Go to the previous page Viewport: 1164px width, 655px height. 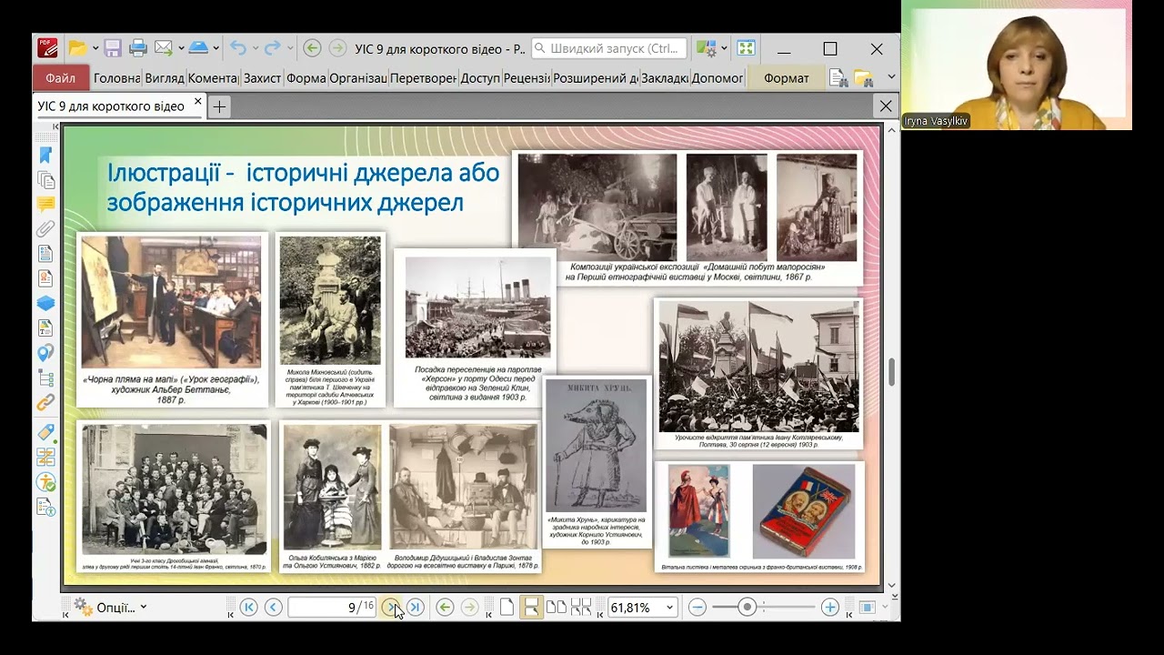(273, 608)
